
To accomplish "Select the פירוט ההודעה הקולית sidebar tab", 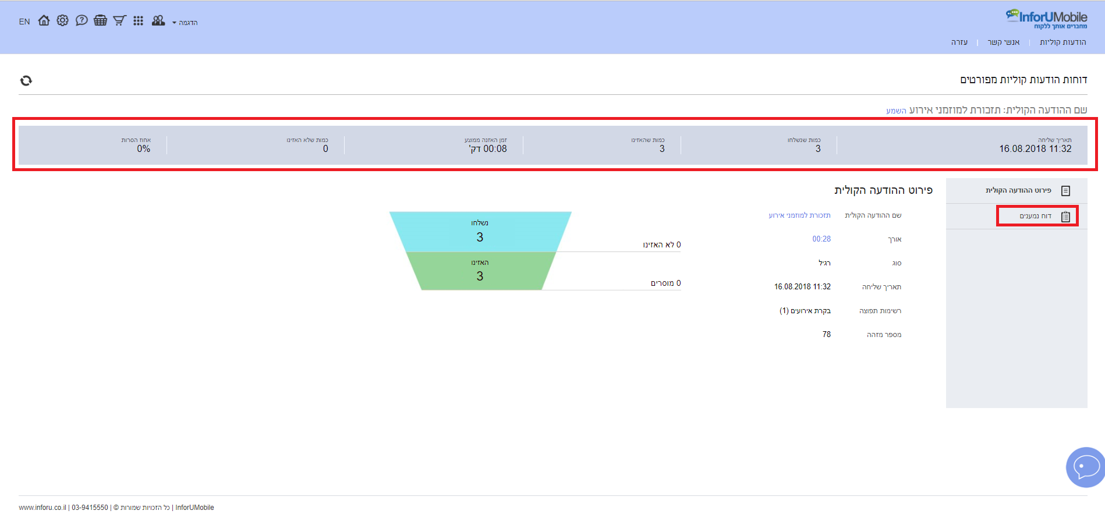I will (1017, 191).
